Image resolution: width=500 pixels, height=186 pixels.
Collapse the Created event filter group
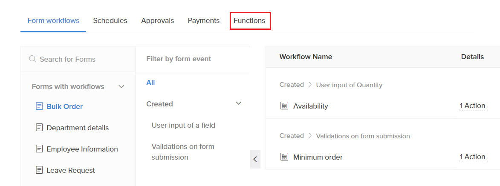(x=239, y=103)
